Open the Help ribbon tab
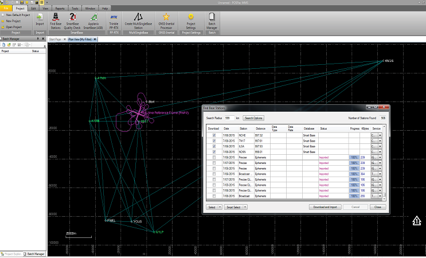The height and width of the screenshot is (258, 426). coord(105,9)
